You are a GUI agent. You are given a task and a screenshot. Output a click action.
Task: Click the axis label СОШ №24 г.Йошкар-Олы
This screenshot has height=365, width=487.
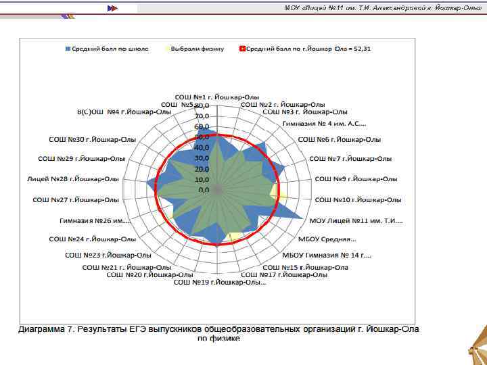93,239
